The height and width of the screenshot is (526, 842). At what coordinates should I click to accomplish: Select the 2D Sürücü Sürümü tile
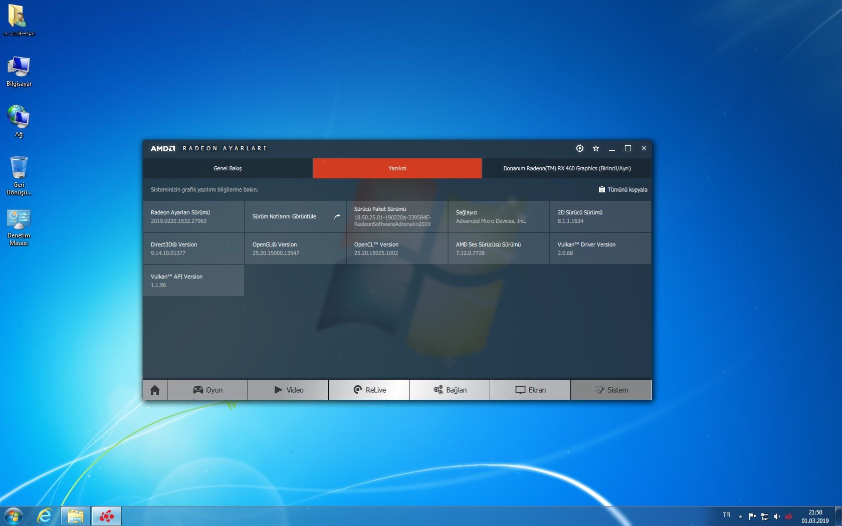click(600, 216)
